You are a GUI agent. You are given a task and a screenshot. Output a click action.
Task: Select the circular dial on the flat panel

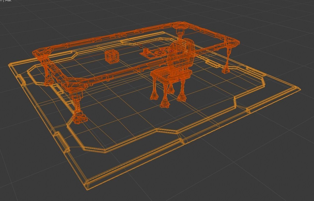click(160, 53)
